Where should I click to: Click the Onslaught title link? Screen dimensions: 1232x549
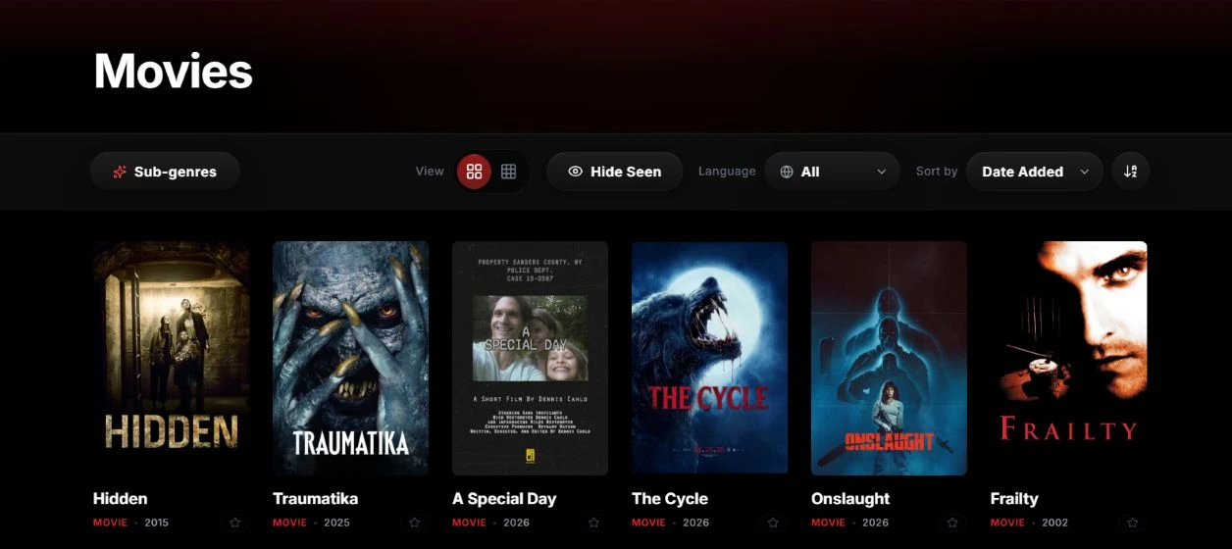pyautogui.click(x=850, y=499)
